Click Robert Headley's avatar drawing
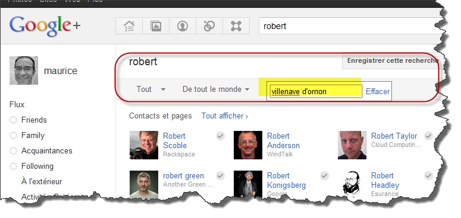461x218 pixels. click(x=352, y=184)
